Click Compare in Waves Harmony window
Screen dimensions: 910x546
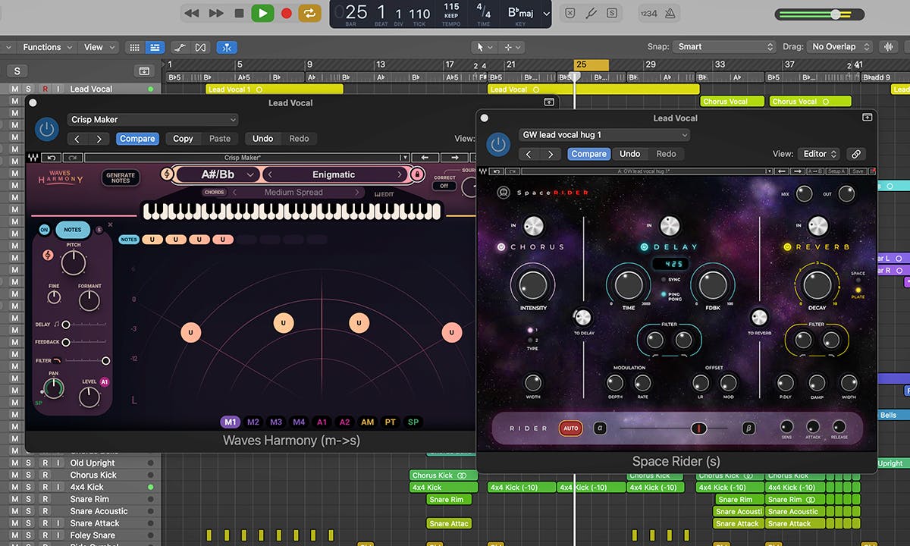click(x=137, y=139)
